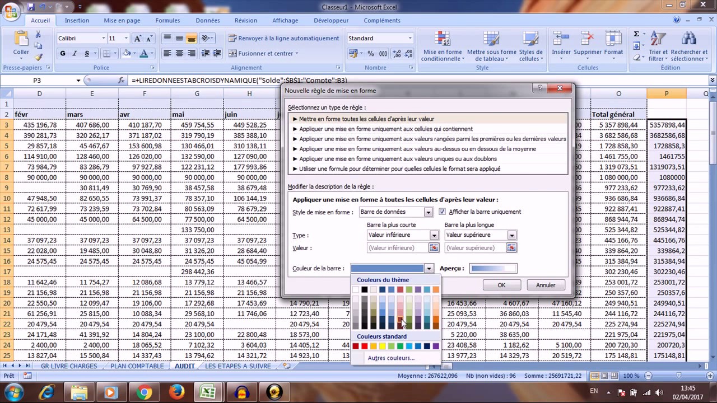717x403 pixels.
Task: Click the Firefox taskbar icon
Action: [176, 392]
